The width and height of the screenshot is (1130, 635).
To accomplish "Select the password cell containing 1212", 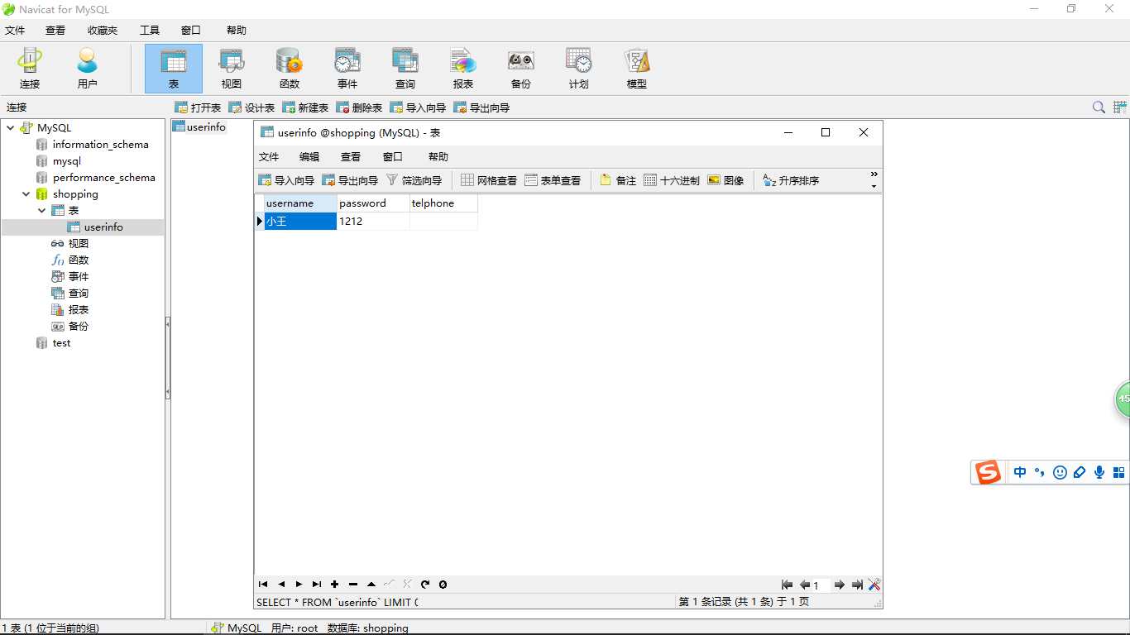I will tap(373, 222).
